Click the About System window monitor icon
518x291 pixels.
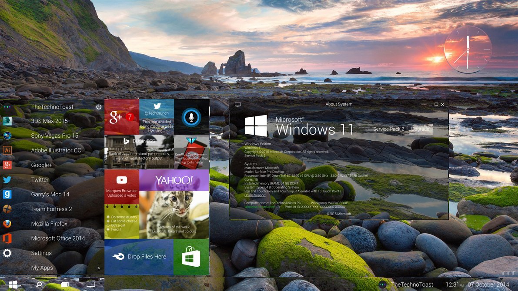(x=237, y=105)
